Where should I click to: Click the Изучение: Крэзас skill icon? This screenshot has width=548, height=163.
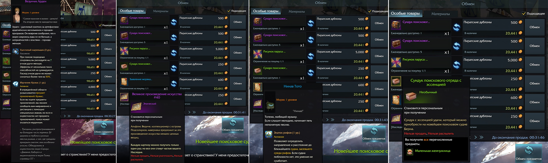[x=16, y=84]
